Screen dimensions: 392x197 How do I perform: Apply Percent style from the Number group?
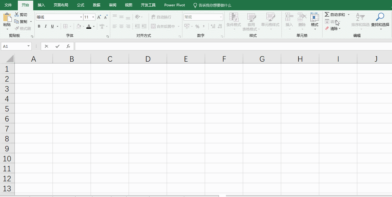coord(198,27)
